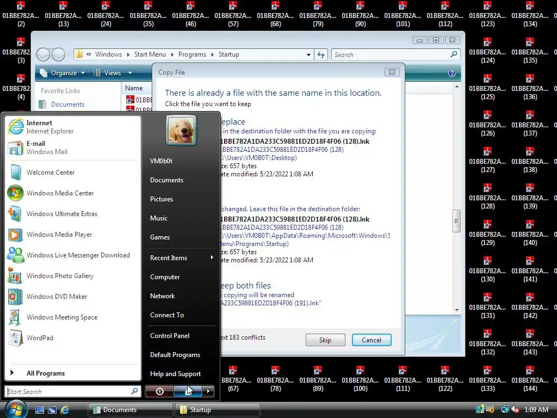Select the Programs breadcrumb
Image resolution: width=557 pixels, height=418 pixels.
pyautogui.click(x=192, y=54)
